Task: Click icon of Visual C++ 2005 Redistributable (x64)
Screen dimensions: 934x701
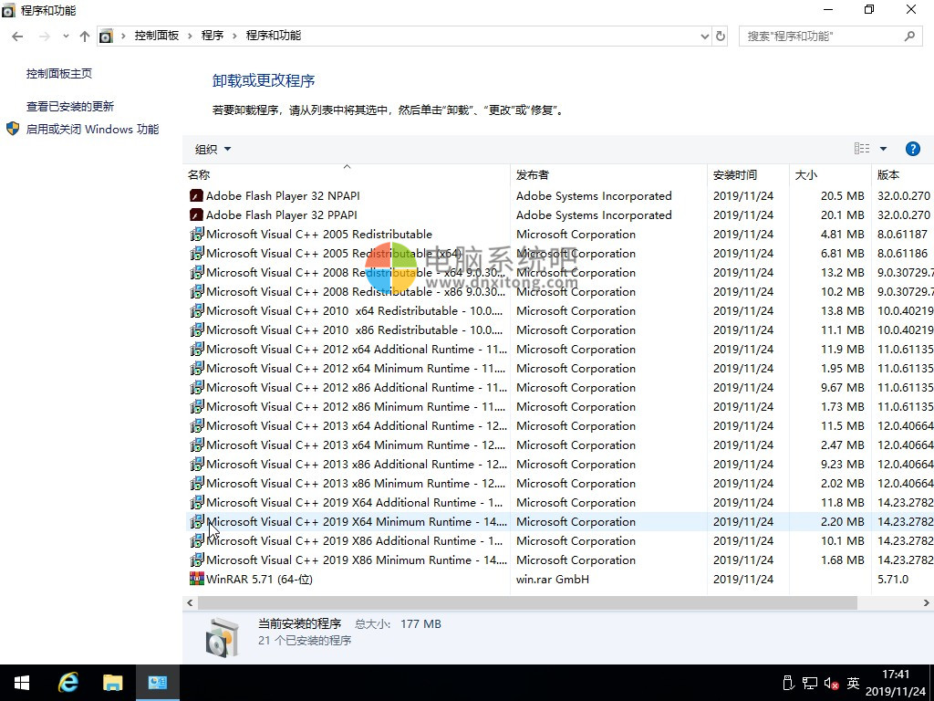Action: 197,253
